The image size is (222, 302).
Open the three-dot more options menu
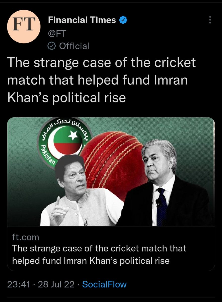click(x=210, y=20)
